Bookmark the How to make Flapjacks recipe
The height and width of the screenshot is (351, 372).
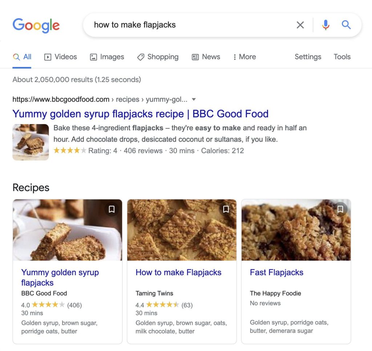(x=226, y=209)
